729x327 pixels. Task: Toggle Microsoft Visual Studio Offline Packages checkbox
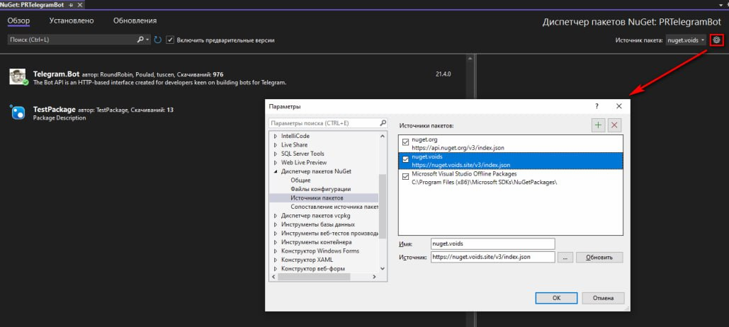coord(405,176)
